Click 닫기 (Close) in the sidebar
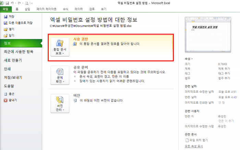240x150 pixels. (x=9, y=36)
